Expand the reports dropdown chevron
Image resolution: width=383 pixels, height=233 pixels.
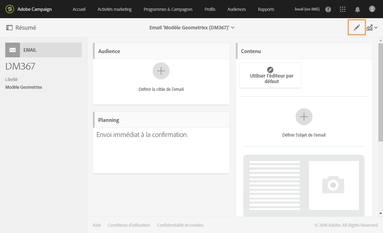tap(376, 27)
